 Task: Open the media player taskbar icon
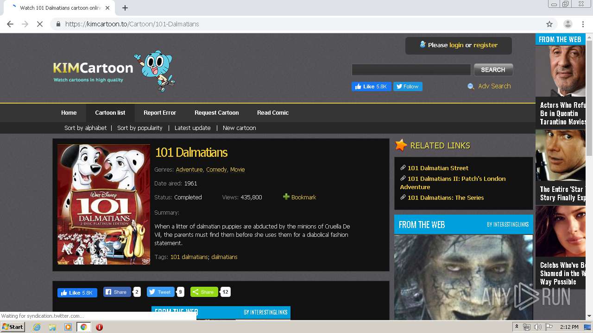coord(68,327)
